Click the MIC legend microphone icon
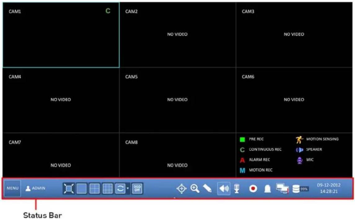 point(300,160)
